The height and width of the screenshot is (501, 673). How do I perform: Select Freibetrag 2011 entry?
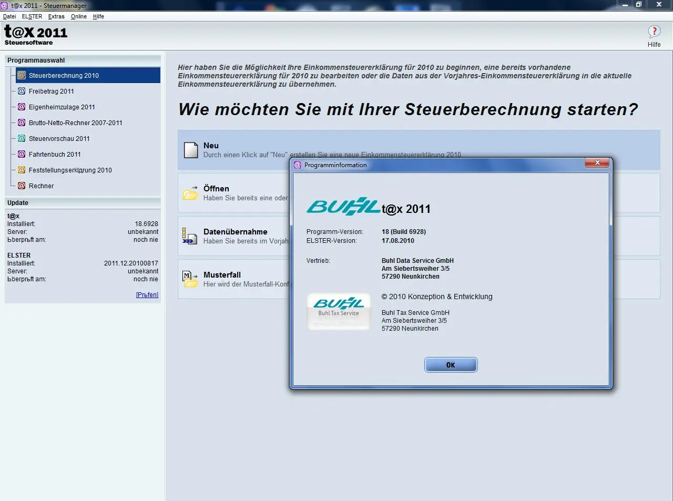(x=52, y=91)
